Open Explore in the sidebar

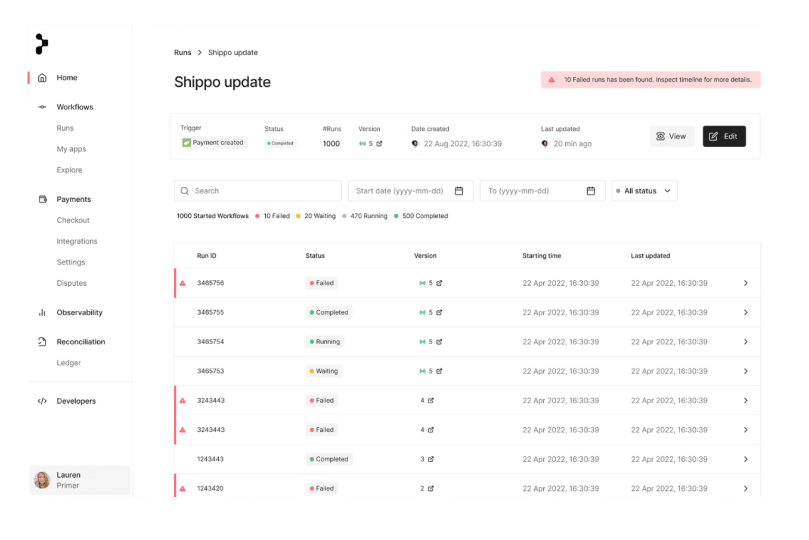point(69,170)
